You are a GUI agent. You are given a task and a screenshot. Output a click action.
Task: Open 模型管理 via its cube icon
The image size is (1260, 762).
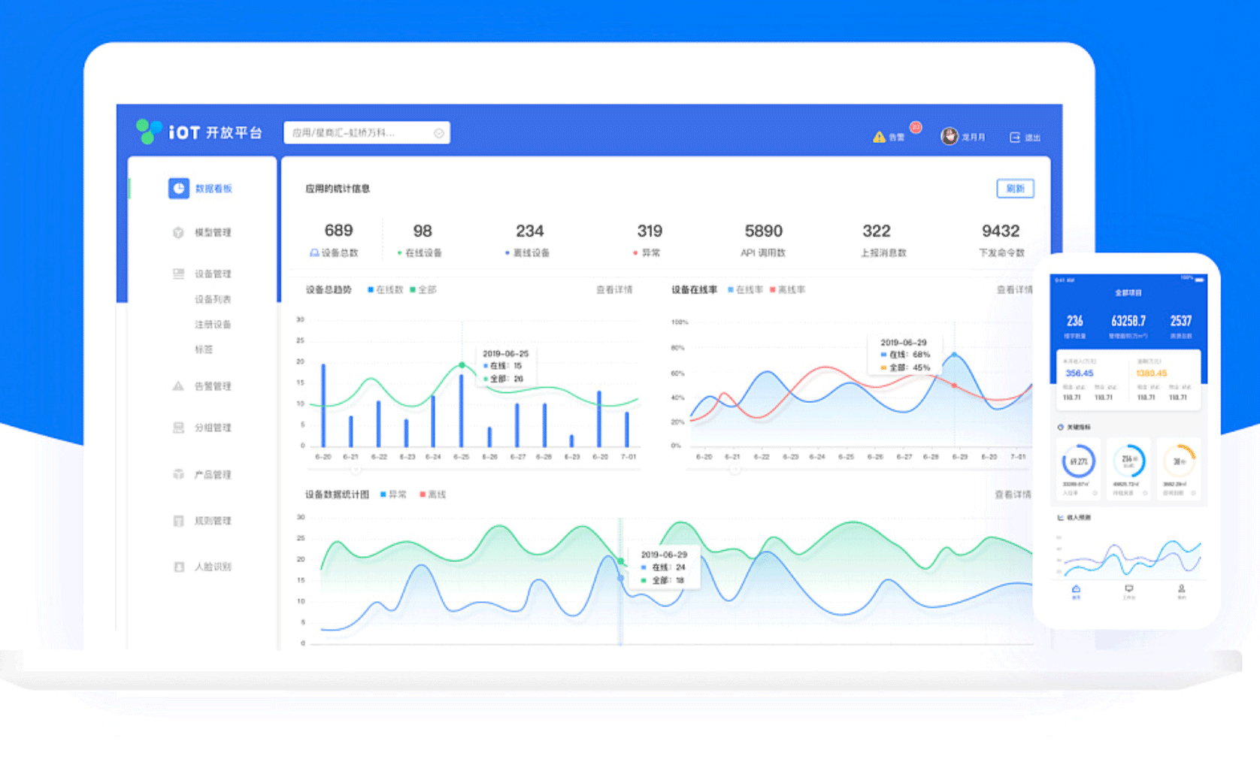point(178,232)
